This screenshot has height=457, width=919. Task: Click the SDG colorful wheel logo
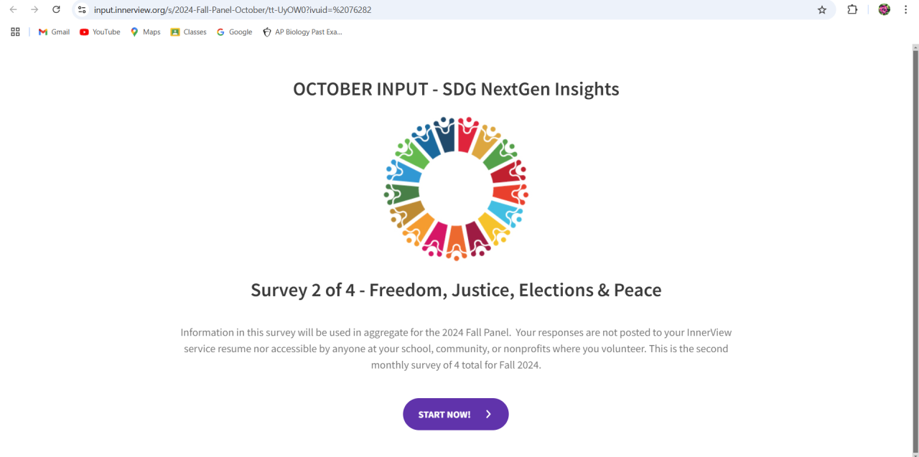coord(456,188)
